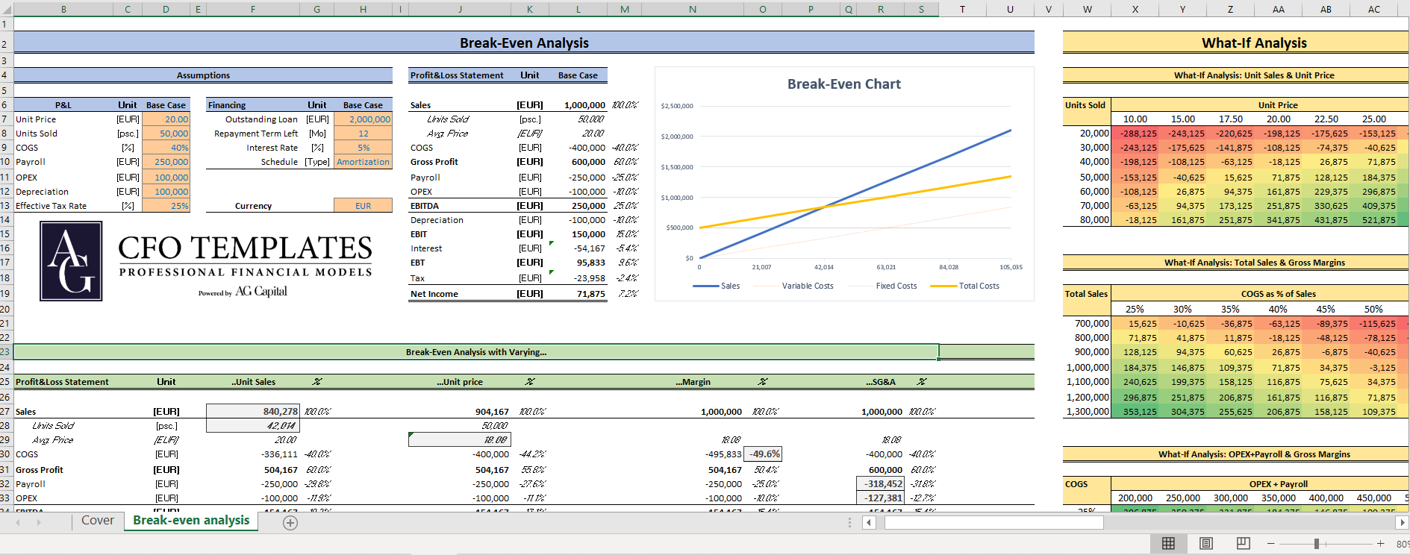Click the Sales legend entry in chart

(717, 286)
